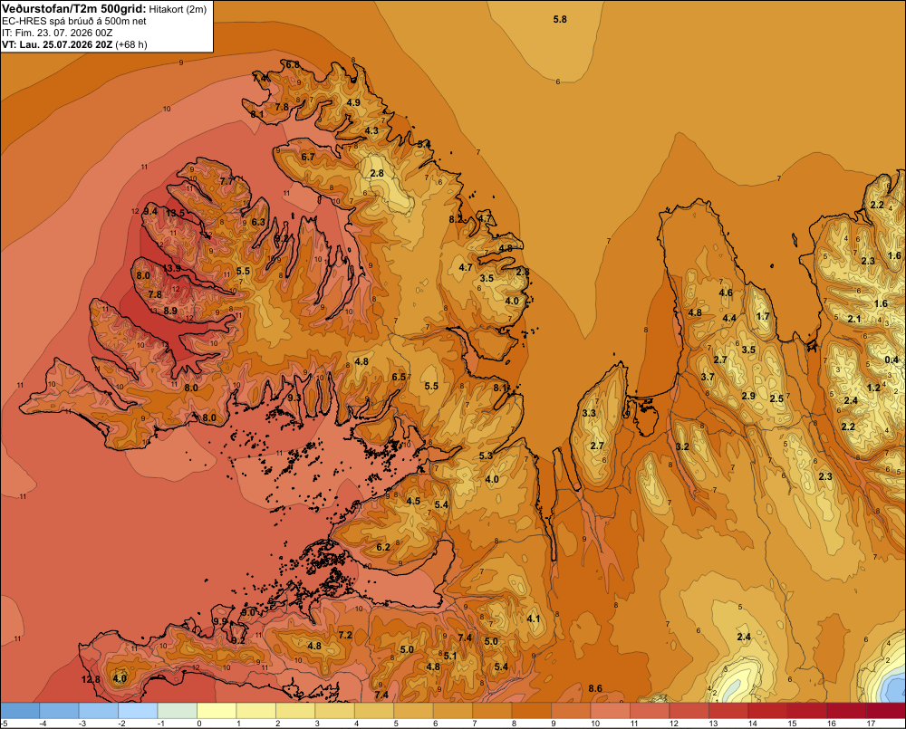Click the 2.9 temperature value
Viewport: 906px width, 729px height.
point(748,397)
